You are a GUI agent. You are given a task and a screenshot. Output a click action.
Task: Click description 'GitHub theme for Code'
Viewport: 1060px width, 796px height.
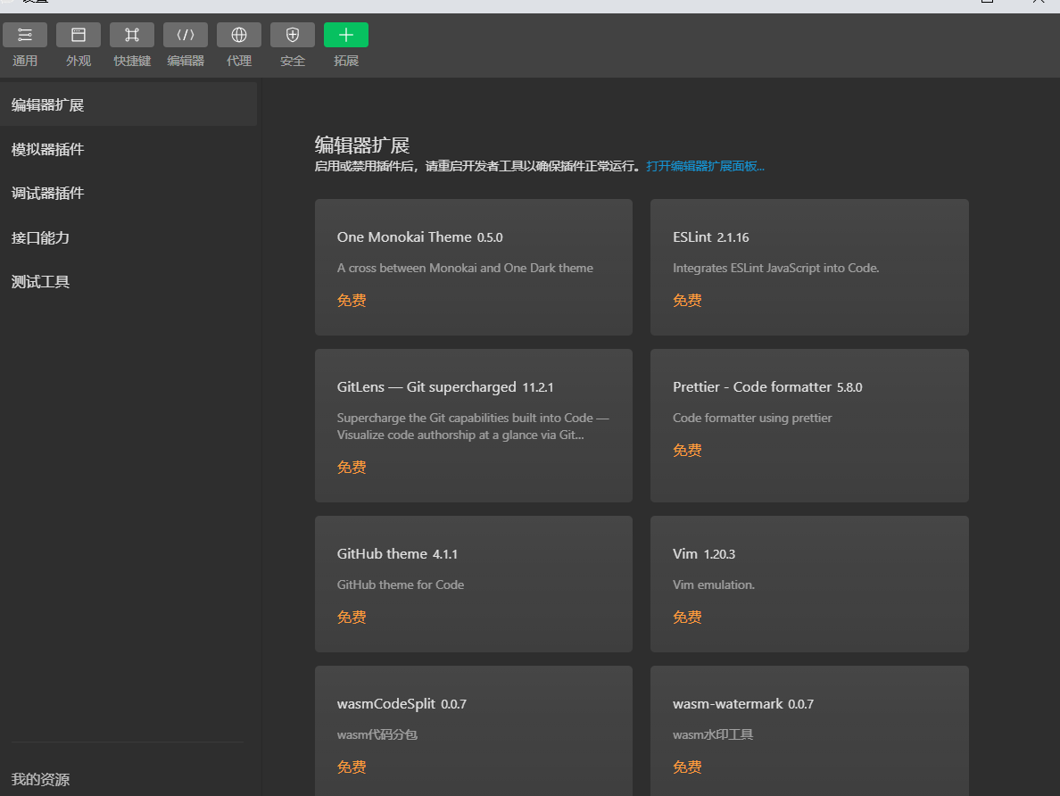(x=401, y=585)
